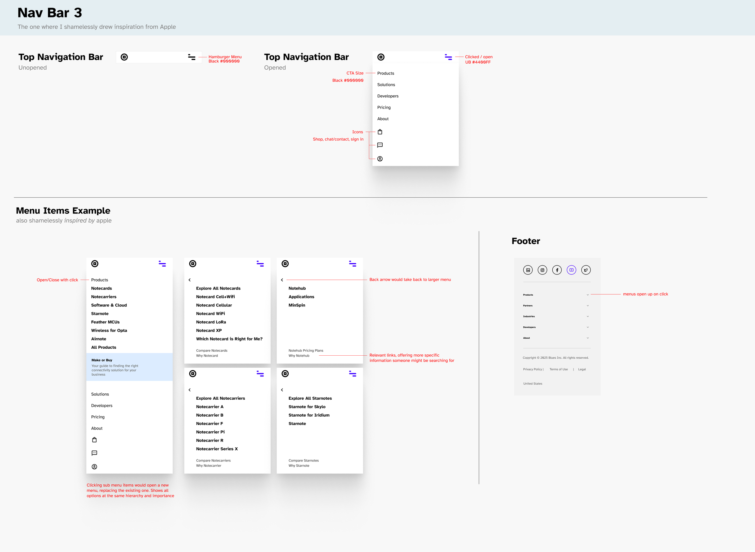Click the highlighted YouTube icon in the footer
Screen dimensions: 755x552
pyautogui.click(x=571, y=270)
